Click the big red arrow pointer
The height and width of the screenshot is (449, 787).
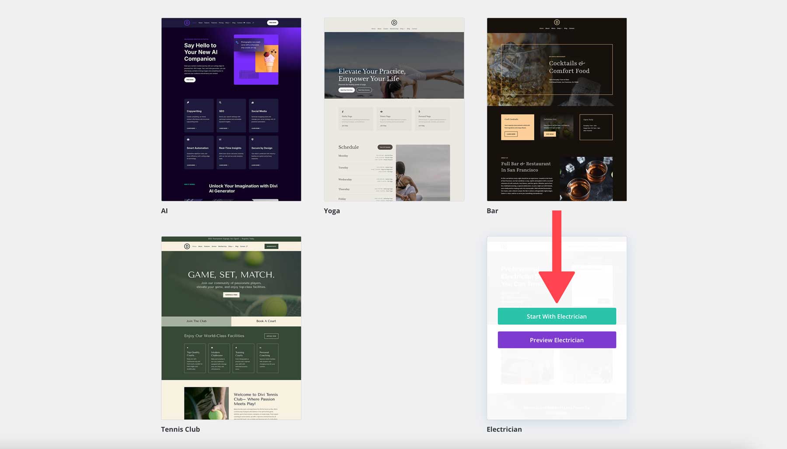(x=557, y=262)
